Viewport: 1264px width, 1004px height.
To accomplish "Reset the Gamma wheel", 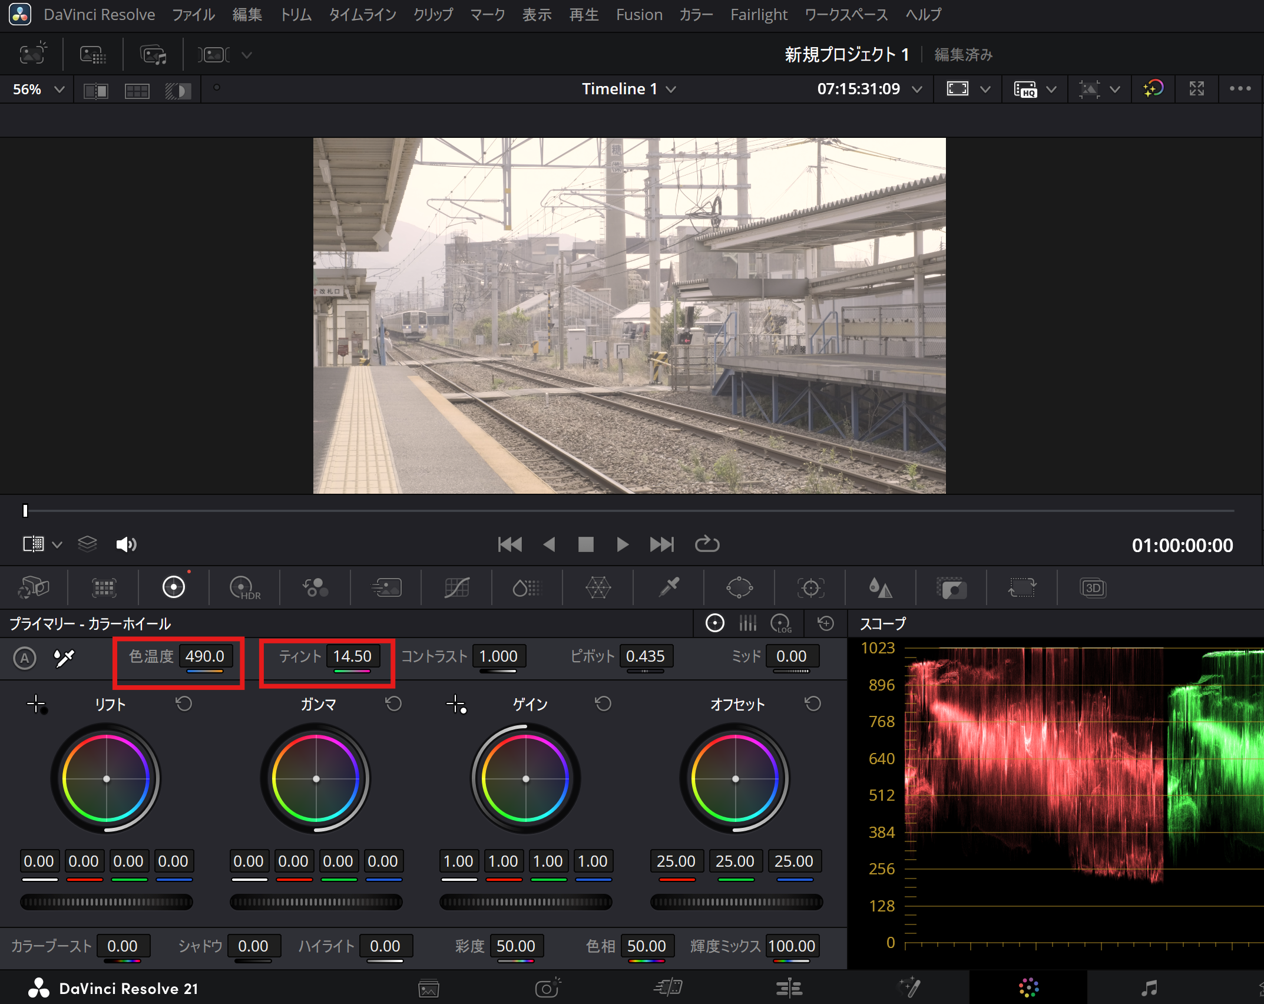I will pyautogui.click(x=393, y=704).
